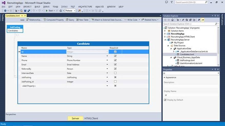Click New Table button
The height and width of the screenshot is (126, 225).
82,20
